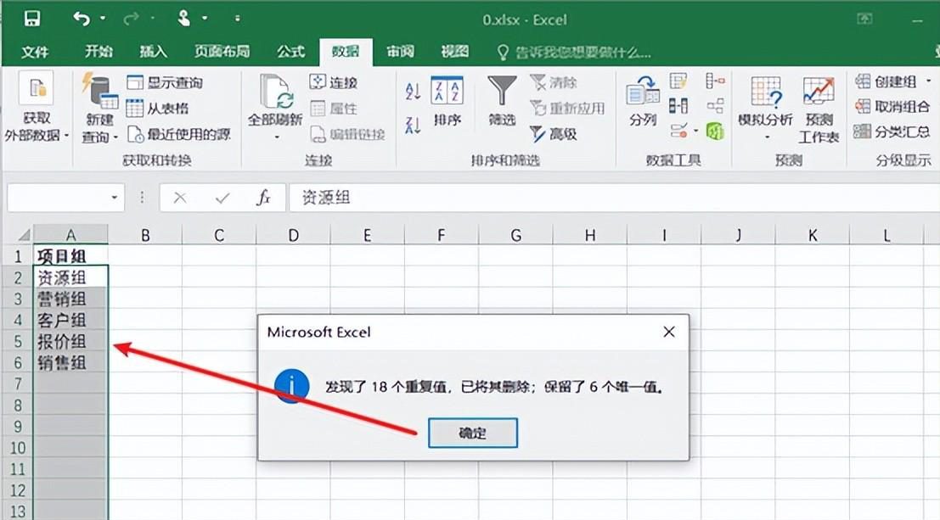Screen dimensions: 940x520
Task: Switch to the 公式 tab
Action: click(x=290, y=52)
